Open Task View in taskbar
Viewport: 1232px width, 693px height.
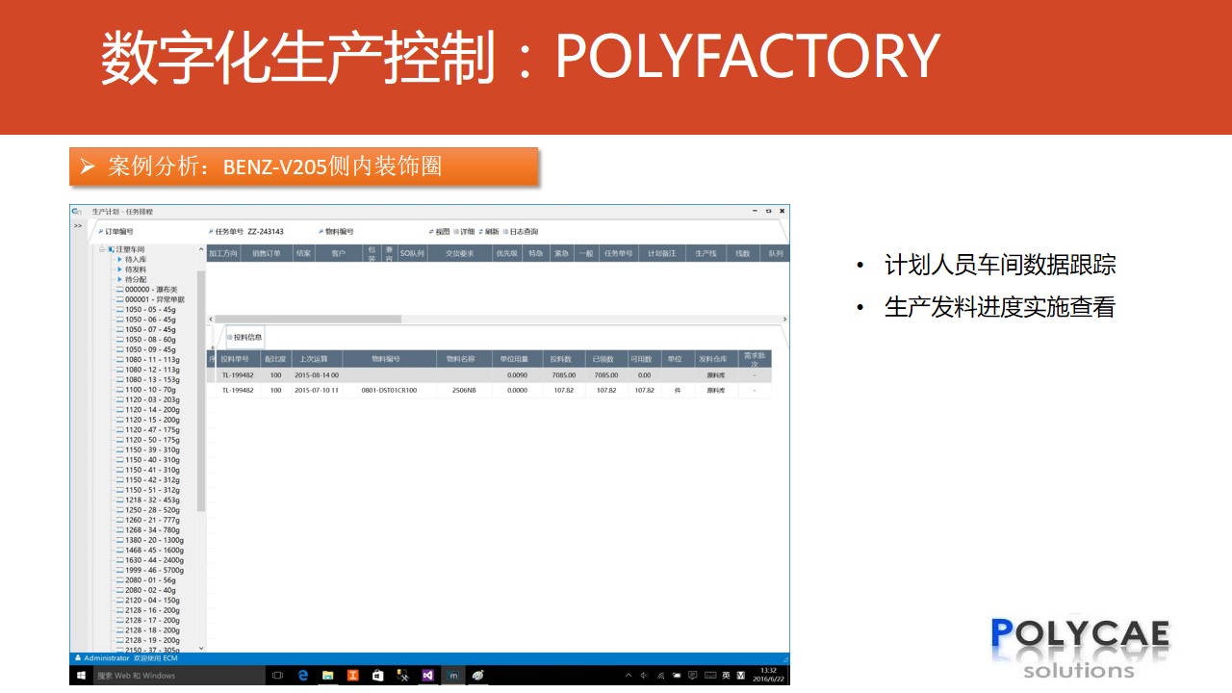[x=278, y=676]
